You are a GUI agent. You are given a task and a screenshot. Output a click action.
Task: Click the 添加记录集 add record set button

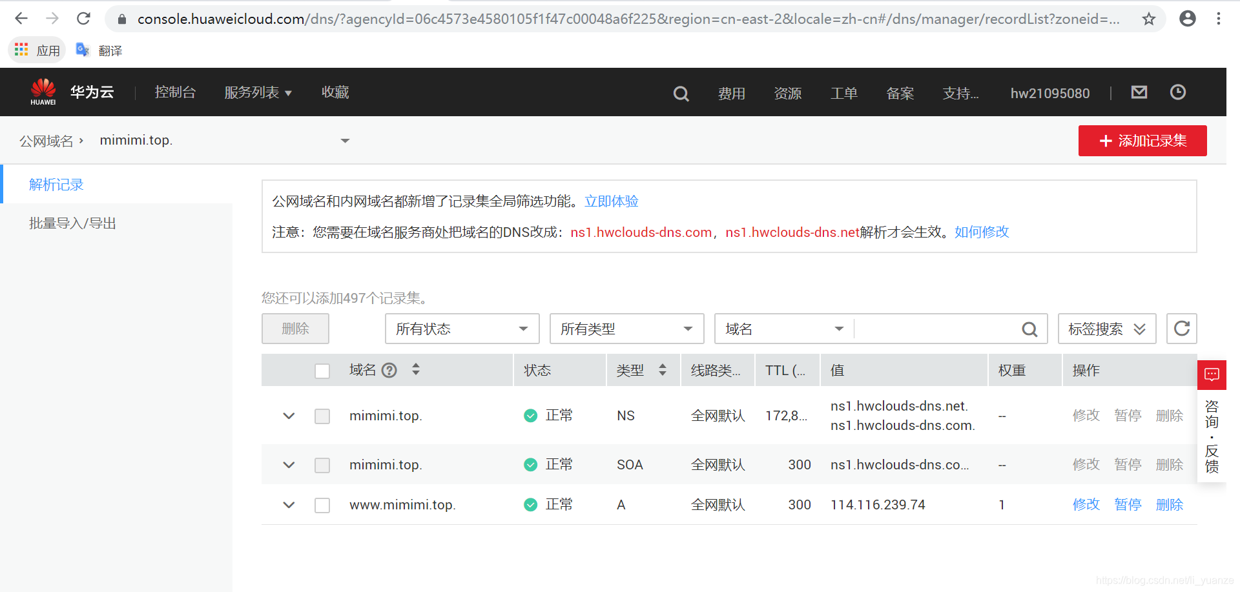point(1142,141)
